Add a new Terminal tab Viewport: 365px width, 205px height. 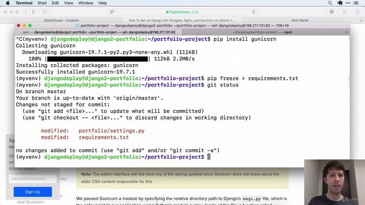click(x=346, y=32)
